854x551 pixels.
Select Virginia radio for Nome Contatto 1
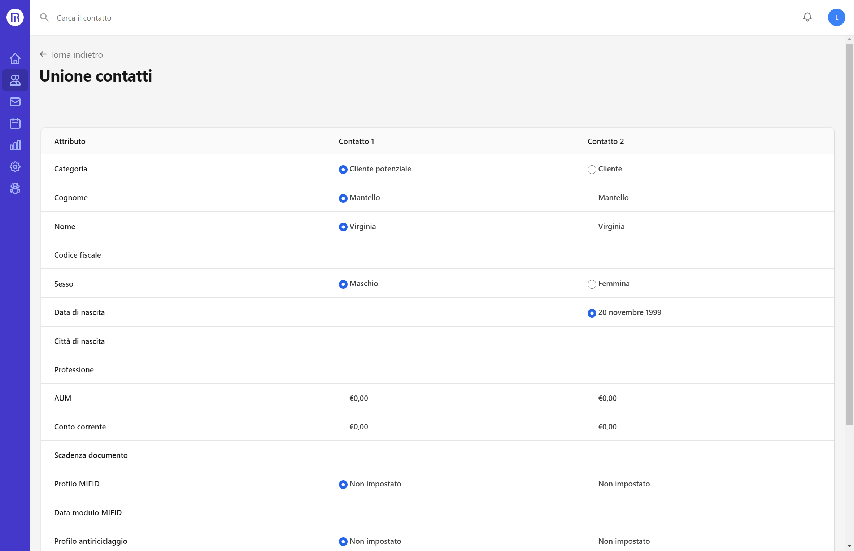[343, 227]
